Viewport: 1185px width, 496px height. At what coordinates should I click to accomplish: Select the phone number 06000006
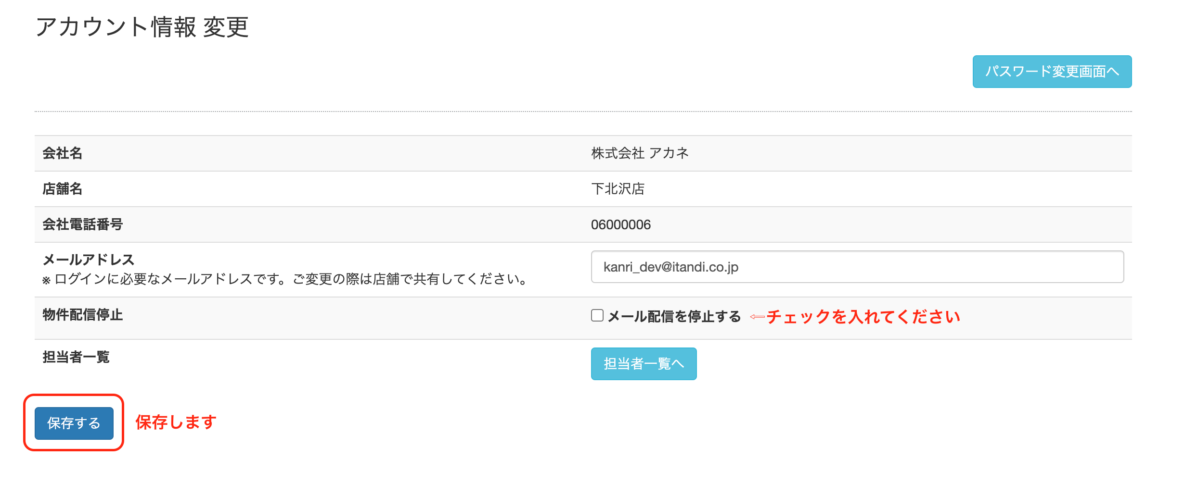(x=620, y=224)
